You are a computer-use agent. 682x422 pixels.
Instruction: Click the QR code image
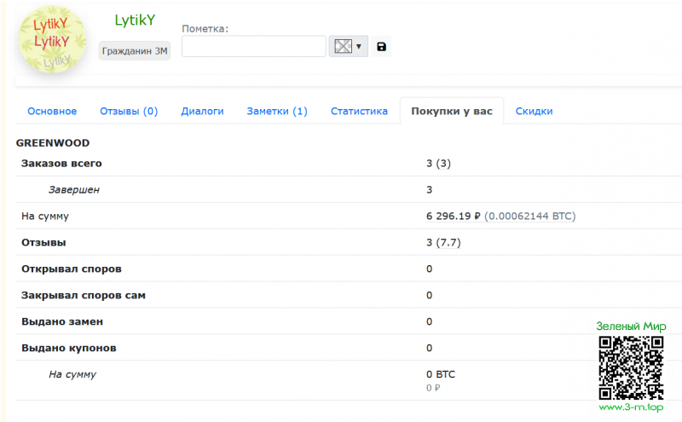coord(631,367)
